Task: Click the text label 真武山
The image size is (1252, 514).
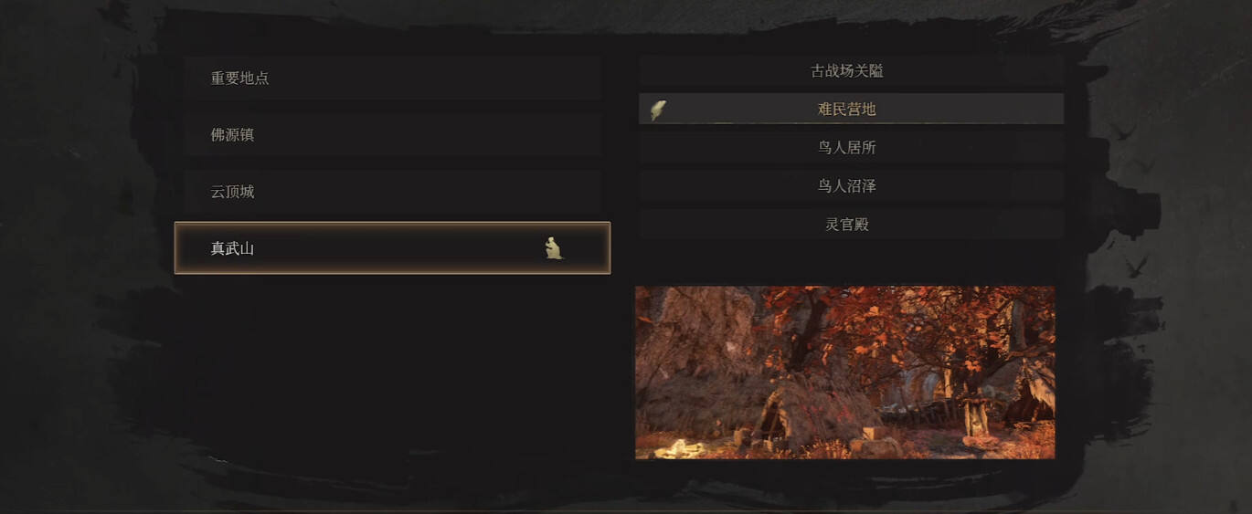Action: pos(232,248)
